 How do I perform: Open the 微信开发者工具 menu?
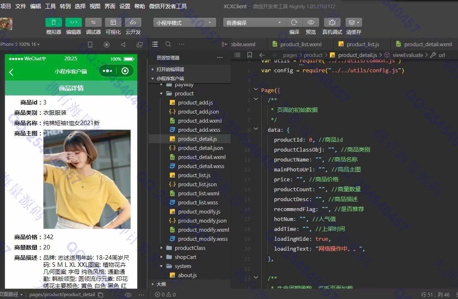pos(168,6)
